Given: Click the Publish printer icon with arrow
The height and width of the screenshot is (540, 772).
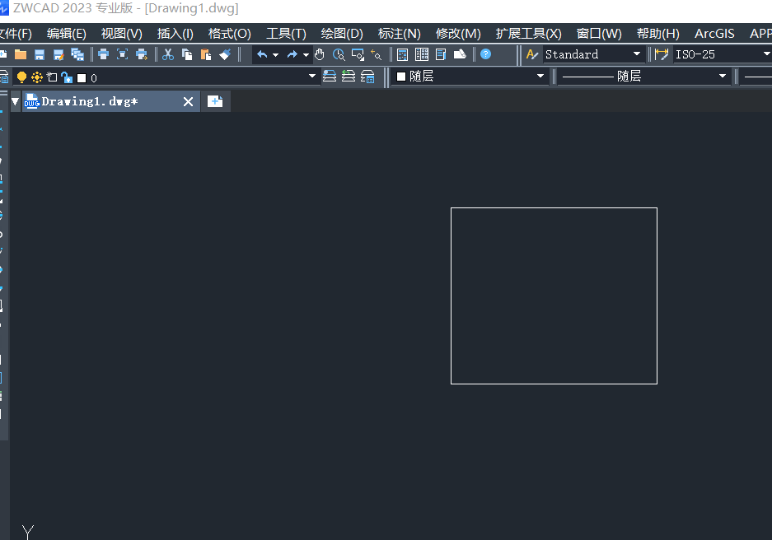Looking at the screenshot, I should click(x=142, y=54).
